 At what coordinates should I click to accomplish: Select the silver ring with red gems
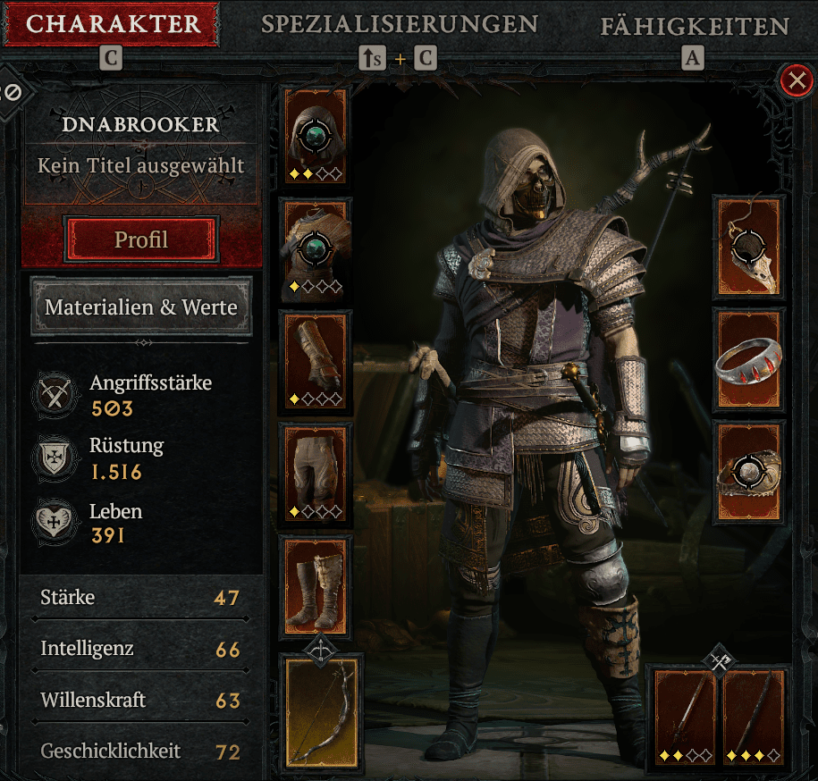[x=749, y=360]
